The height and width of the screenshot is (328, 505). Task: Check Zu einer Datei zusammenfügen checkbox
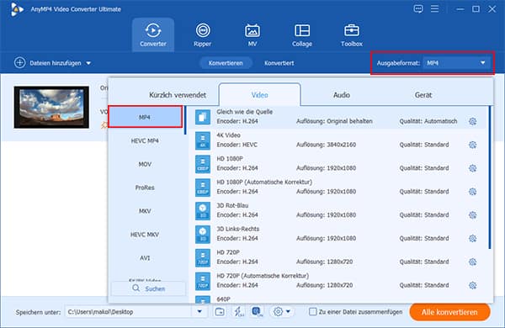(x=312, y=311)
